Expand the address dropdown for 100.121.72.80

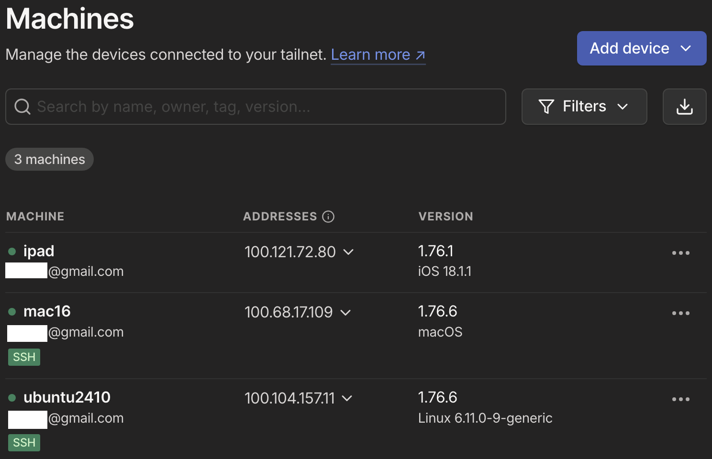pos(348,252)
